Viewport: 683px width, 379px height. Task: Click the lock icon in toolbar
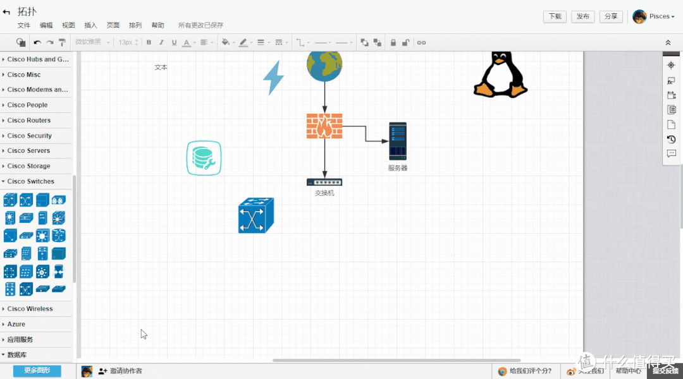click(x=393, y=42)
